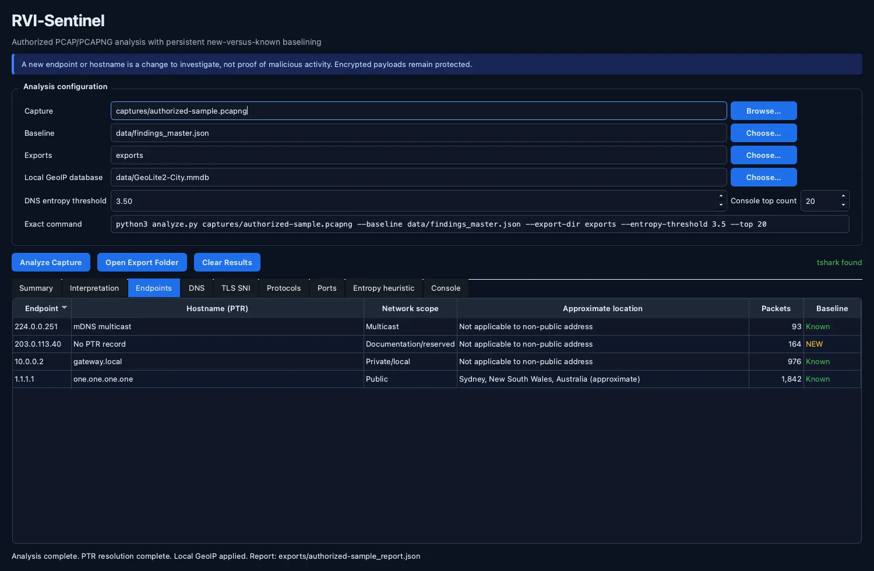
Task: Increase the DNS entropy threshold stepper
Action: [x=721, y=196]
